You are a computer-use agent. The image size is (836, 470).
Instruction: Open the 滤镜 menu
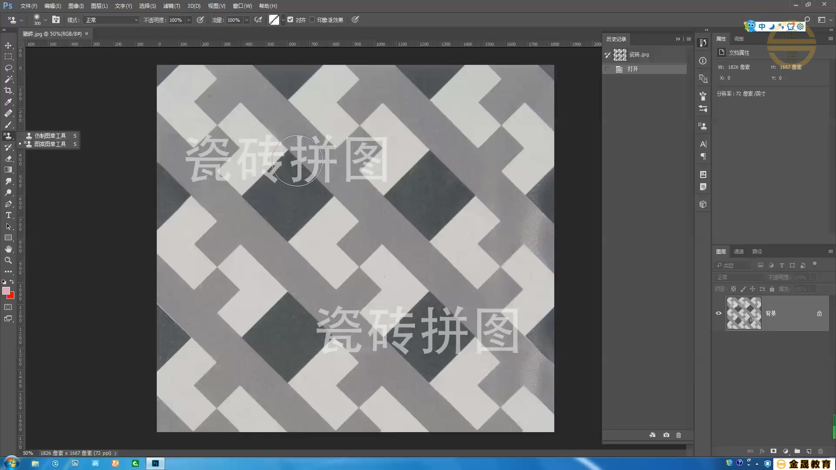click(172, 6)
